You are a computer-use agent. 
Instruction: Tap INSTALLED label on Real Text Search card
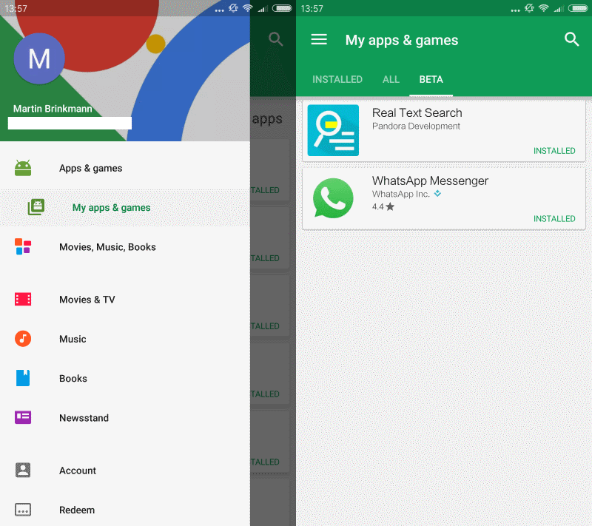click(x=554, y=151)
